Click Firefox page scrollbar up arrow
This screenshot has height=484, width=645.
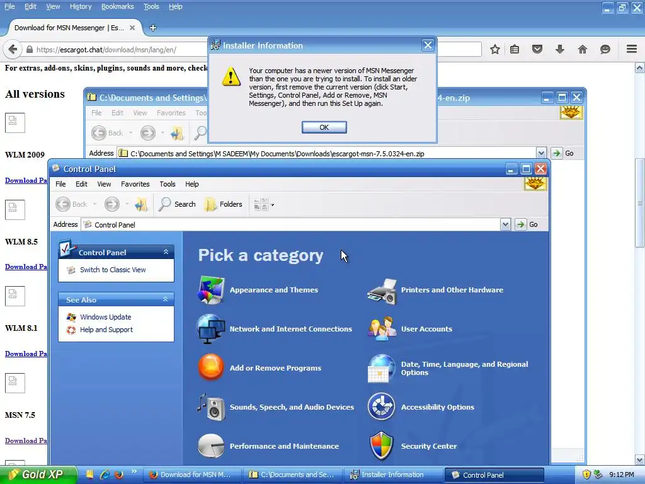click(x=640, y=67)
